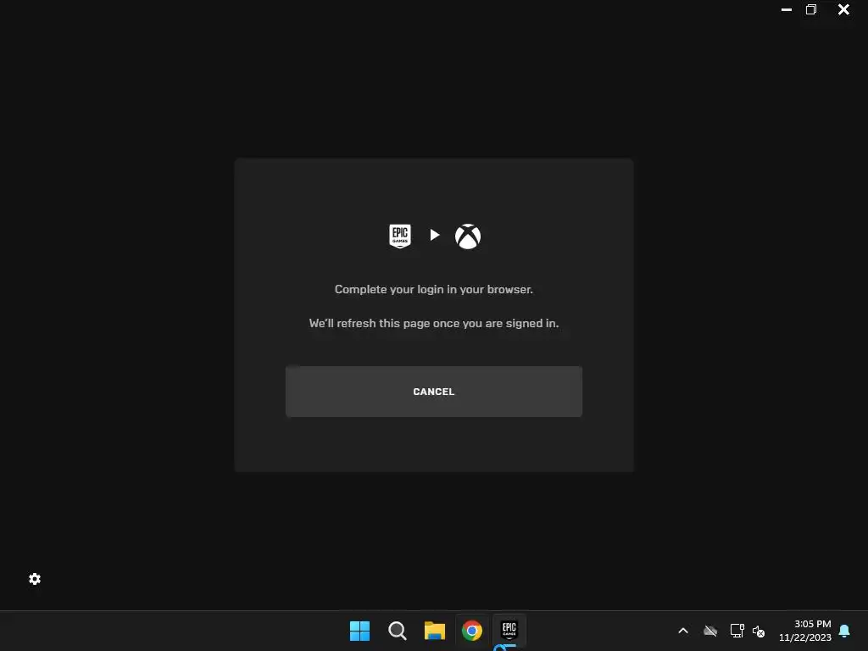Screen dimensions: 868x651
Task: Click the Epic Games logo in the dialog
Action: pos(400,236)
